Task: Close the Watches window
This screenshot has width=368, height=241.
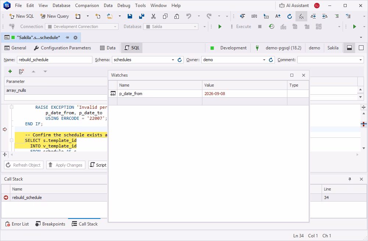Action: [304, 75]
